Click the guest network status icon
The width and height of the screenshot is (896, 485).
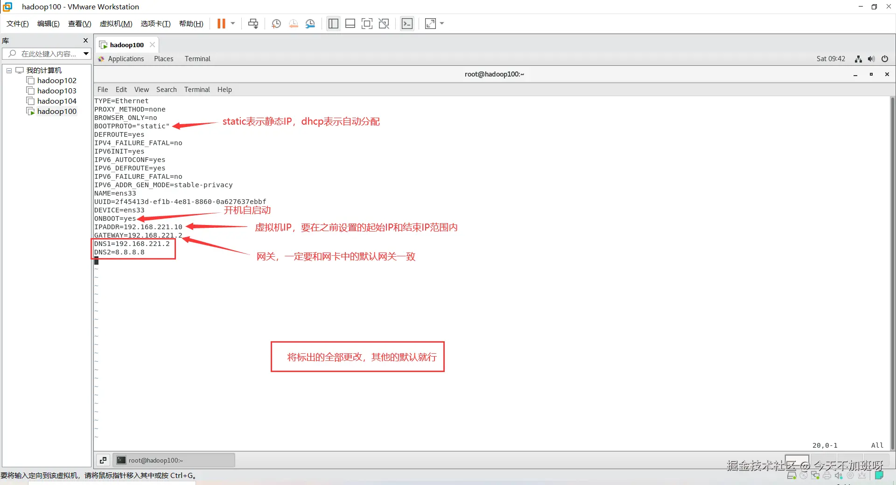point(858,59)
